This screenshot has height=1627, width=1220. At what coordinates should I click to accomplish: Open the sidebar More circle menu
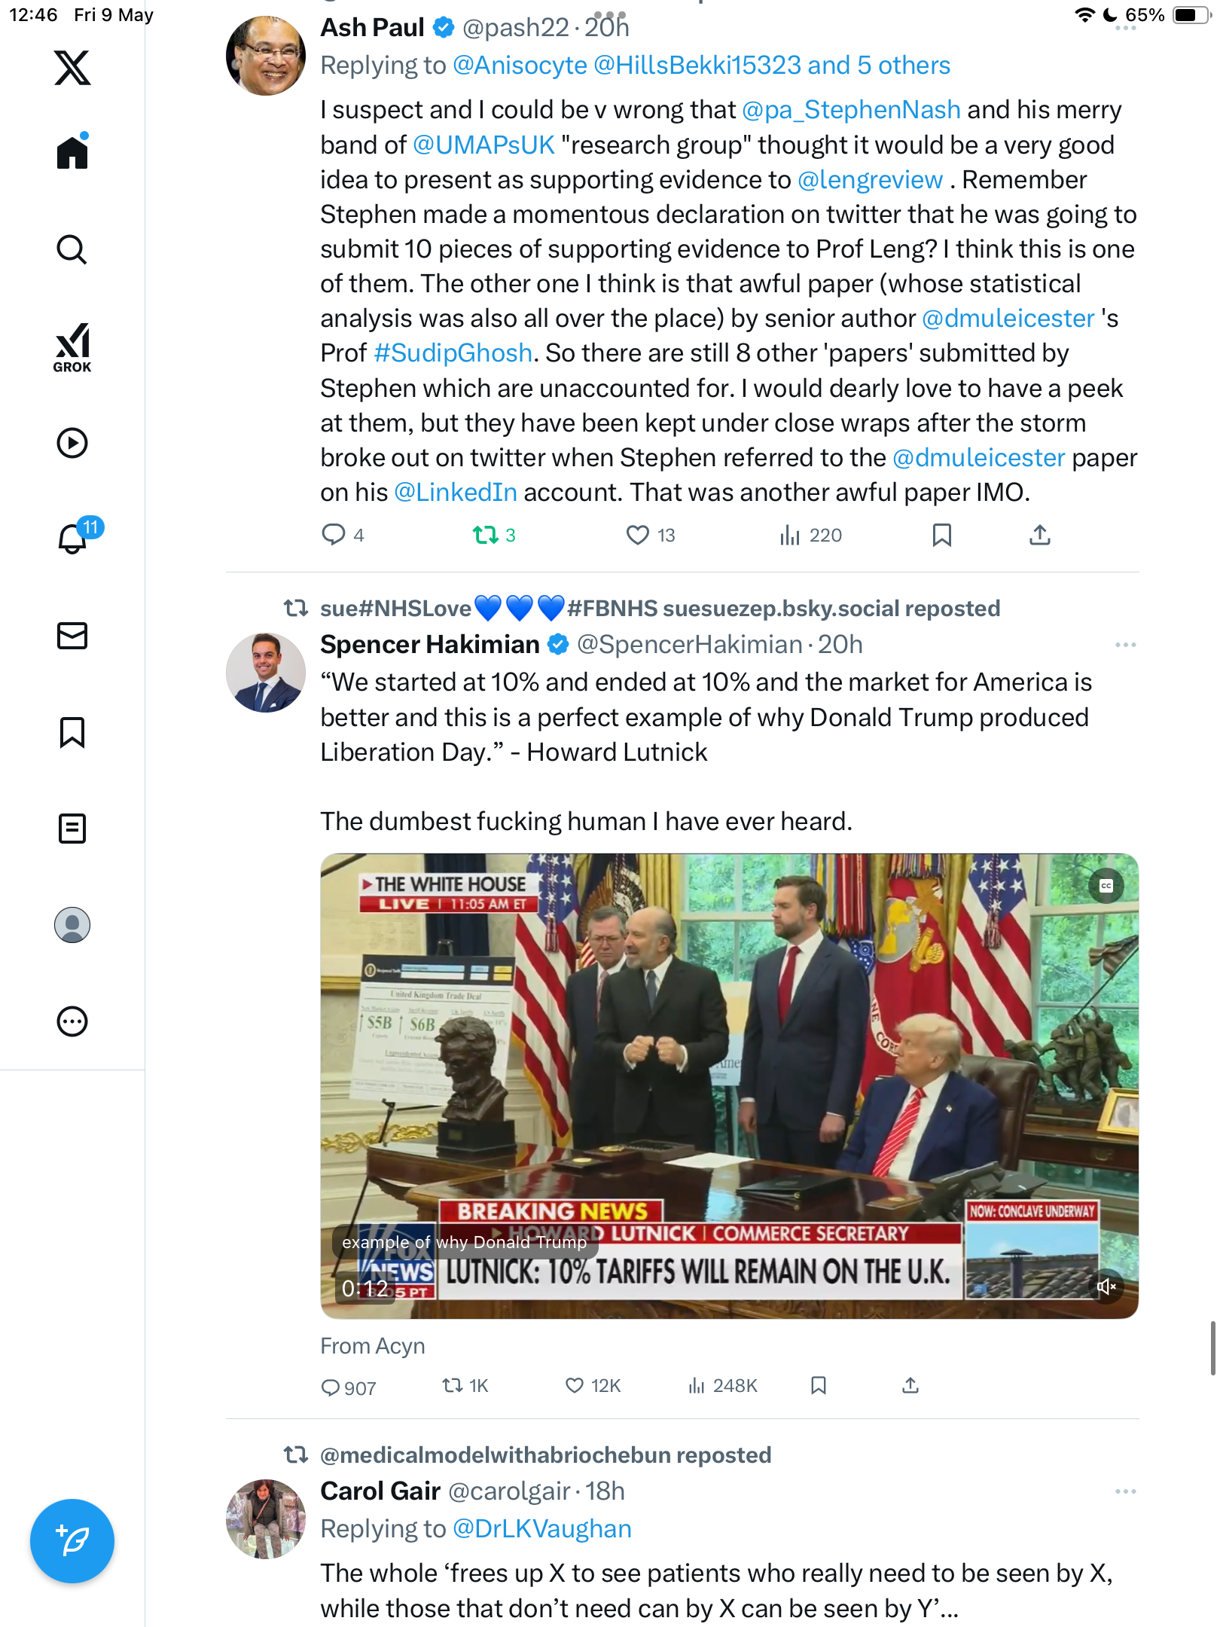(x=72, y=1021)
